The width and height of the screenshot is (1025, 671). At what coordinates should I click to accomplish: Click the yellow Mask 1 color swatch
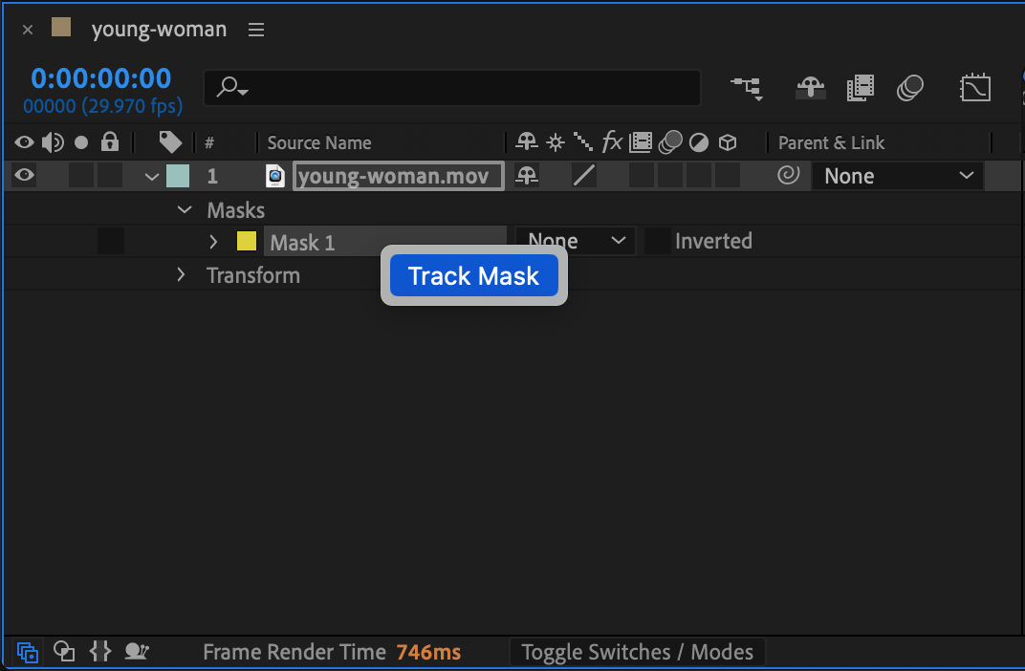[x=247, y=241]
